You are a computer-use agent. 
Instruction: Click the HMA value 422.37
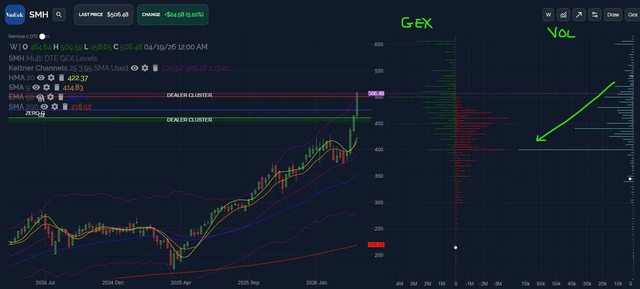78,78
